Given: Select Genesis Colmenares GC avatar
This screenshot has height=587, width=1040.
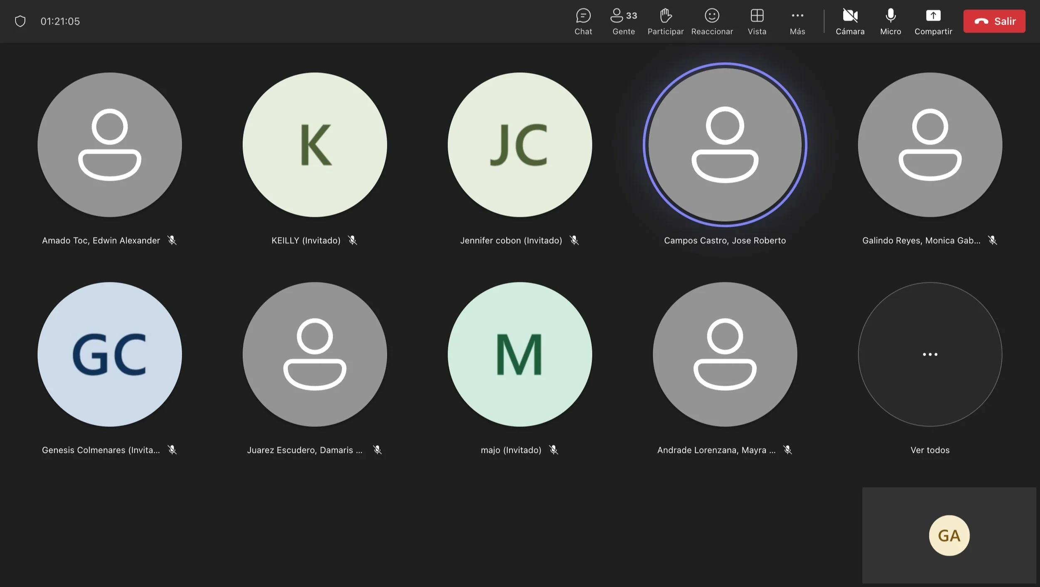Looking at the screenshot, I should (109, 354).
